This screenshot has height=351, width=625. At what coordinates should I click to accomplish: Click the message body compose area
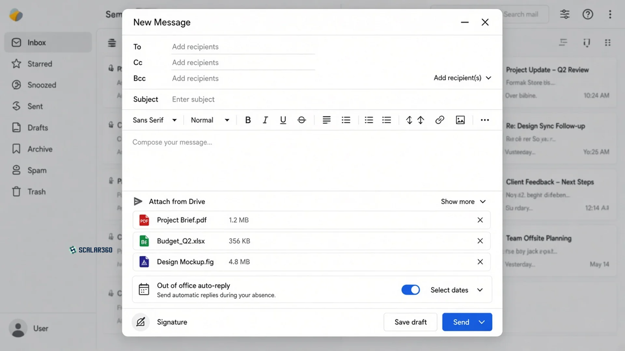click(312, 161)
